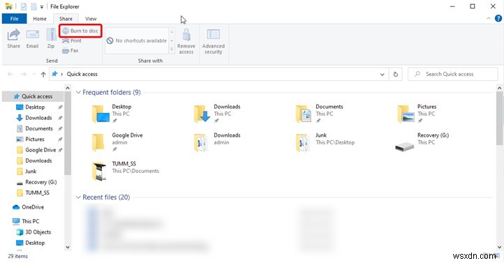Switch to the Home tab
The height and width of the screenshot is (263, 504).
pos(40,19)
